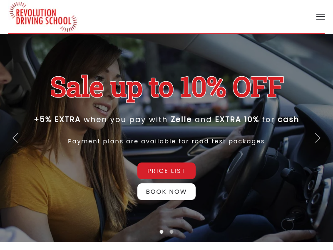Go to previous slide with left arrow

click(x=15, y=138)
